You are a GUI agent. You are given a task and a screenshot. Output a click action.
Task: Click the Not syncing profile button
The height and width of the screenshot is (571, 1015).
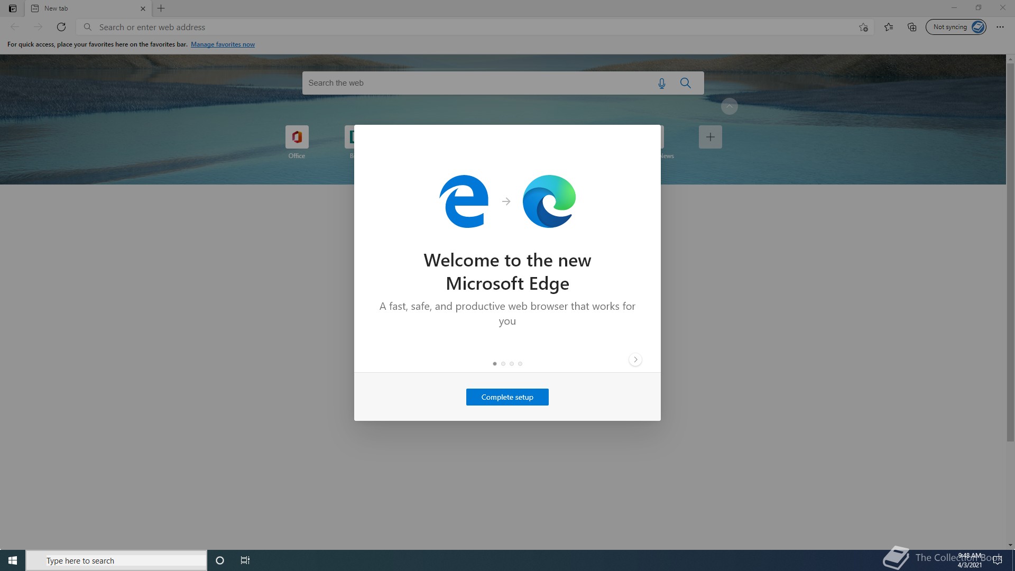[955, 27]
